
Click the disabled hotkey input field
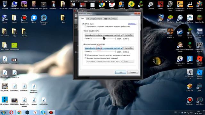pos(129,61)
